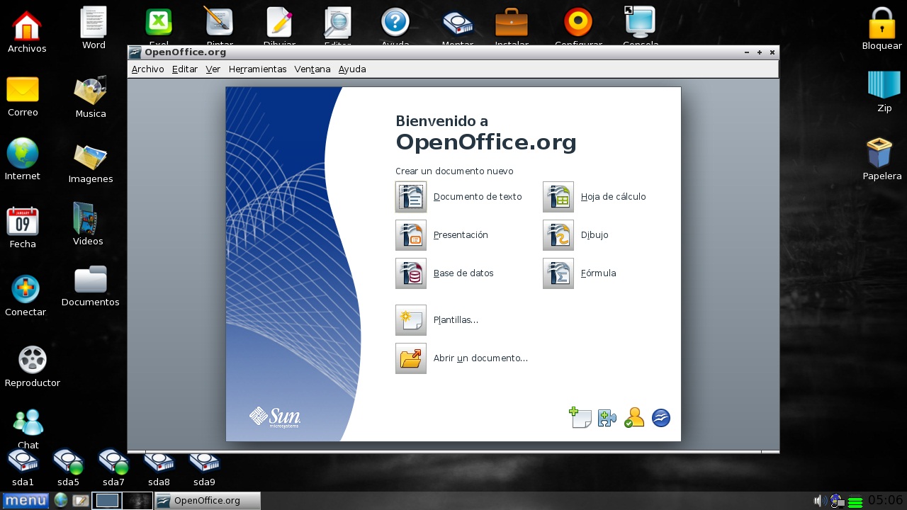
Task: Click the Abrir un documento folder icon
Action: [x=411, y=358]
